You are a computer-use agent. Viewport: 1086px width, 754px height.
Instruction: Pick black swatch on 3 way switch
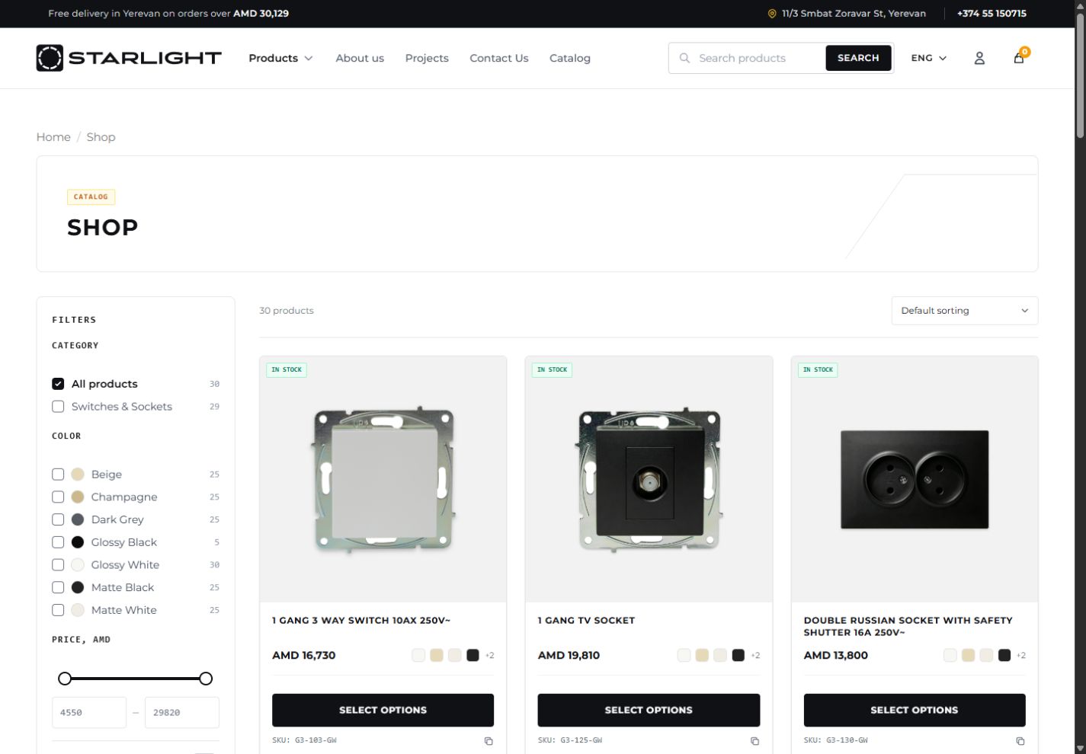pos(473,656)
